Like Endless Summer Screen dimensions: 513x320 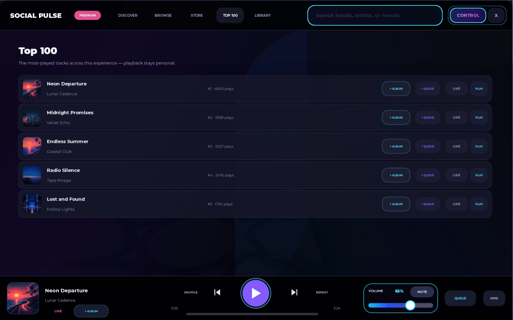(456, 146)
